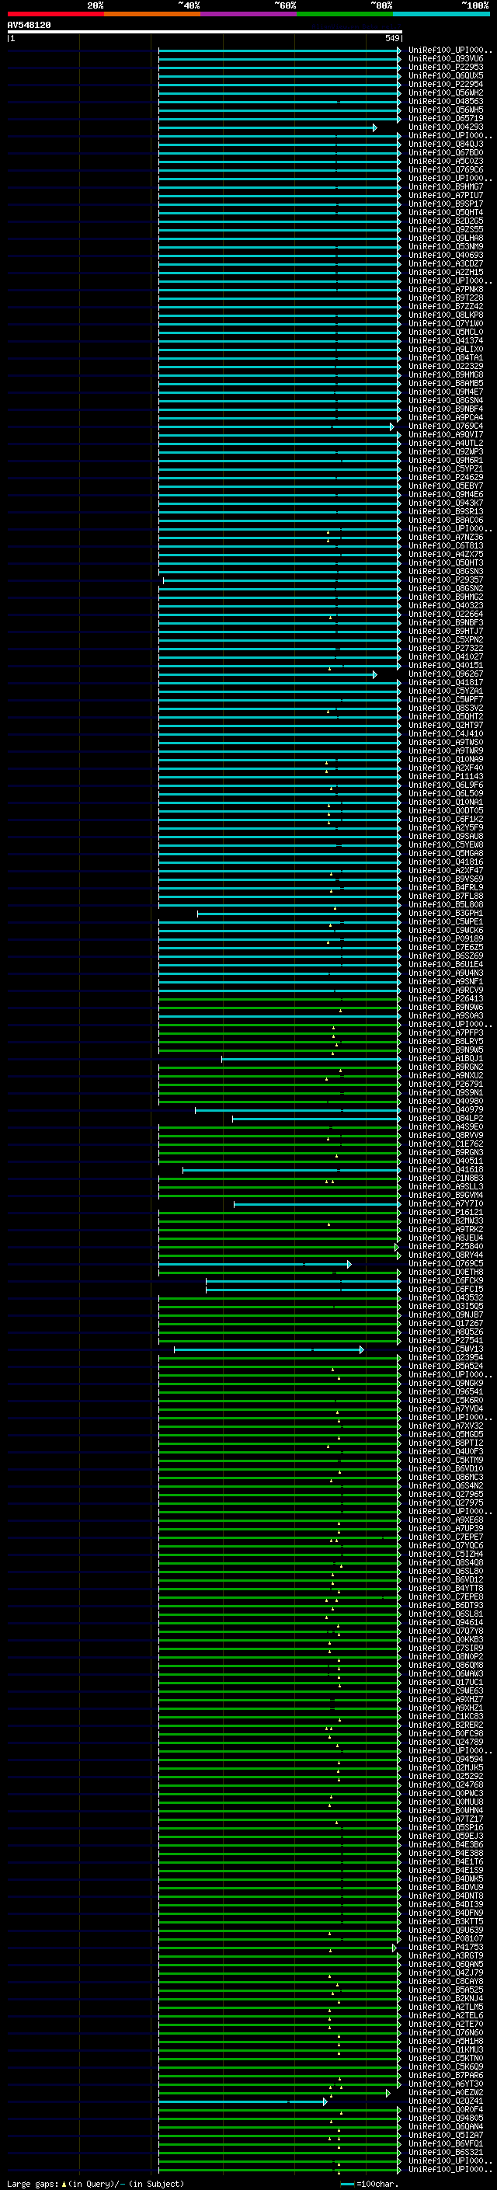The height and width of the screenshot is (2190, 497).
Task: Select the UniRef100_A5C0Z3 label
Action: pos(446,162)
